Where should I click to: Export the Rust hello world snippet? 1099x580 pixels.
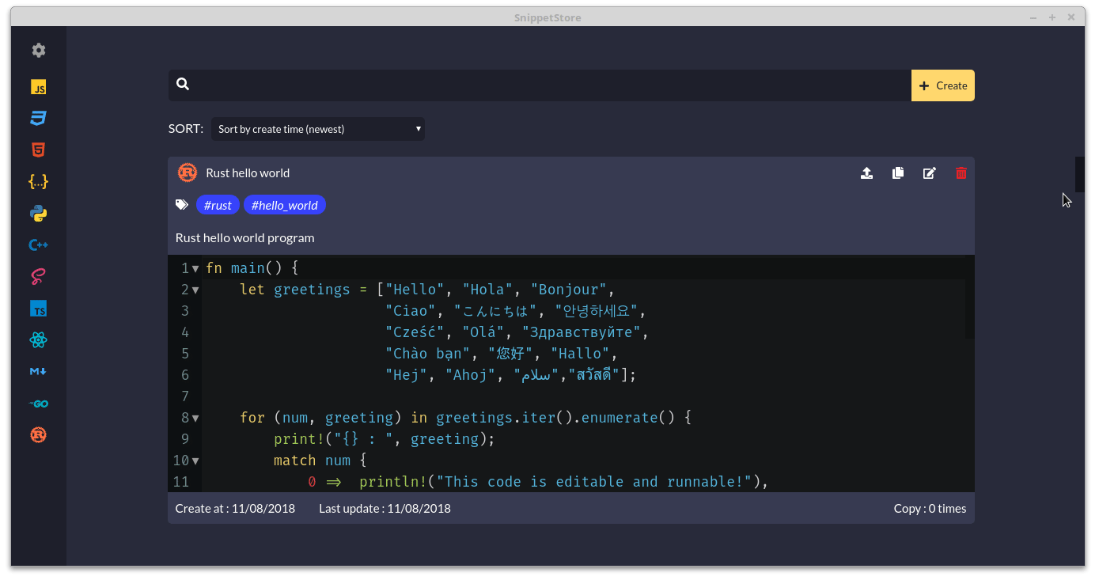866,173
